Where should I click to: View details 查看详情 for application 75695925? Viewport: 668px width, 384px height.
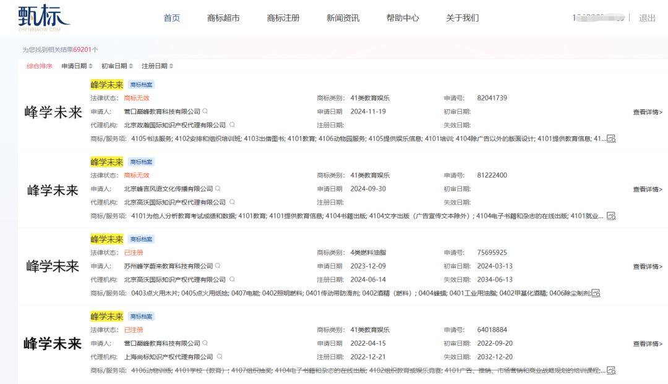click(x=648, y=267)
